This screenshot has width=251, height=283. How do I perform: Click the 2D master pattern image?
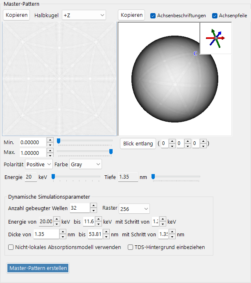[59, 79]
